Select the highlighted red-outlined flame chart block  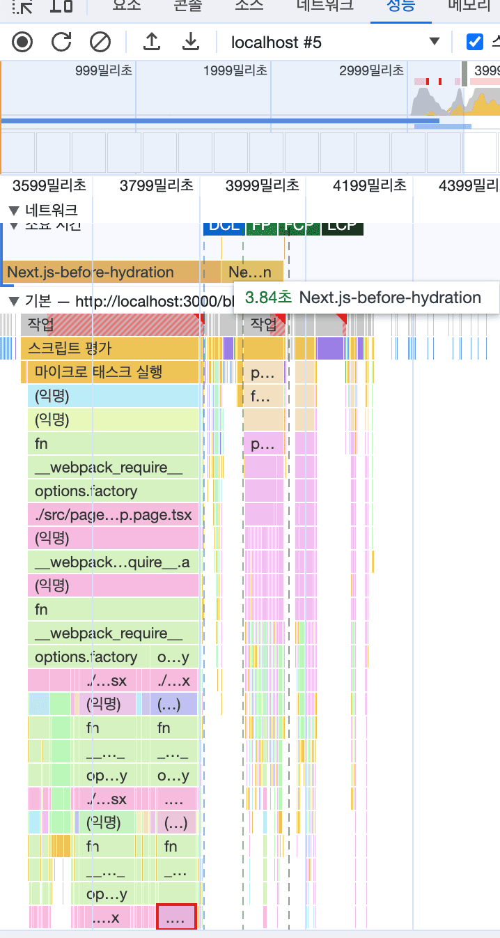(177, 917)
